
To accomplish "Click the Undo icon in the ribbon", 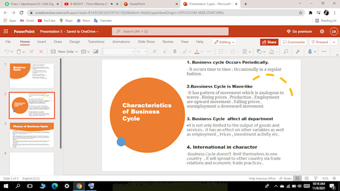I will 6,51.
